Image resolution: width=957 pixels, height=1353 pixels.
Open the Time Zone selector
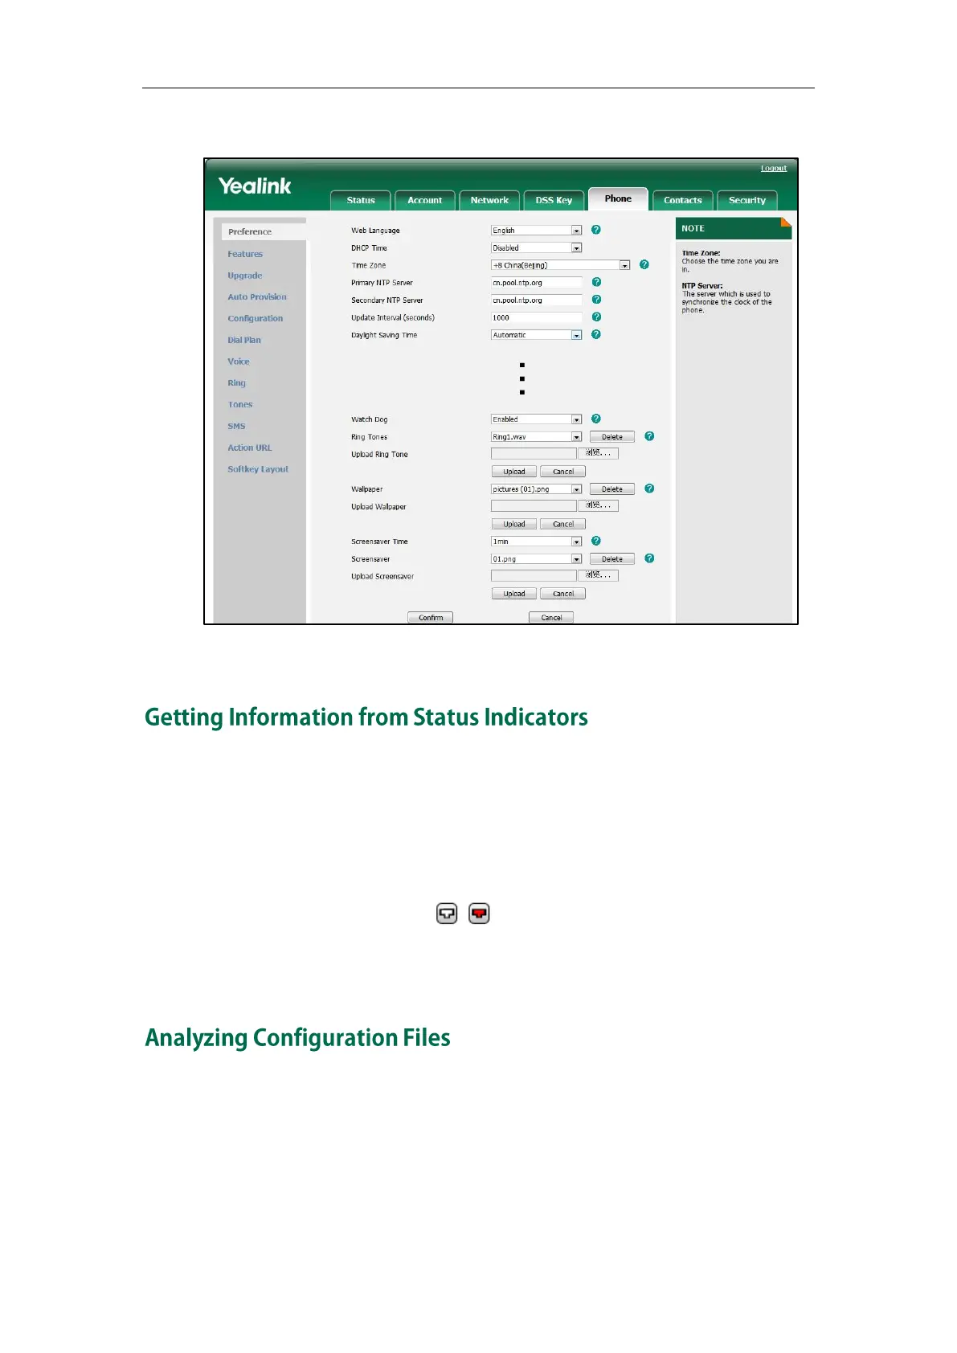pos(560,265)
